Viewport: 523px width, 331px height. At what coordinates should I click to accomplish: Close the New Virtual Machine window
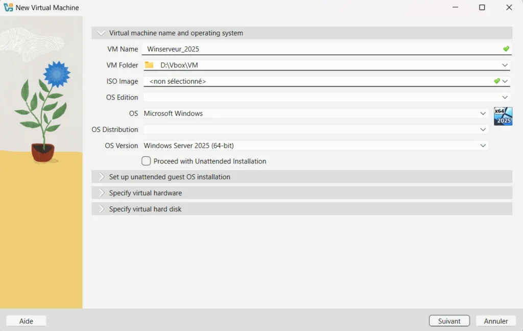coord(509,7)
